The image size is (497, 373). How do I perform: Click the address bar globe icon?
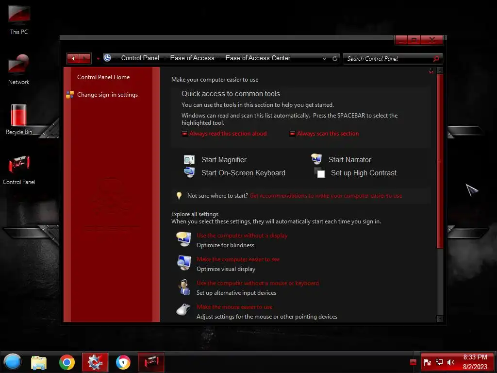pos(107,58)
